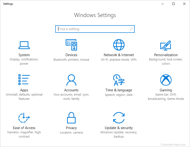Select the Accounts heading label
The width and height of the screenshot is (190, 147).
point(71,90)
